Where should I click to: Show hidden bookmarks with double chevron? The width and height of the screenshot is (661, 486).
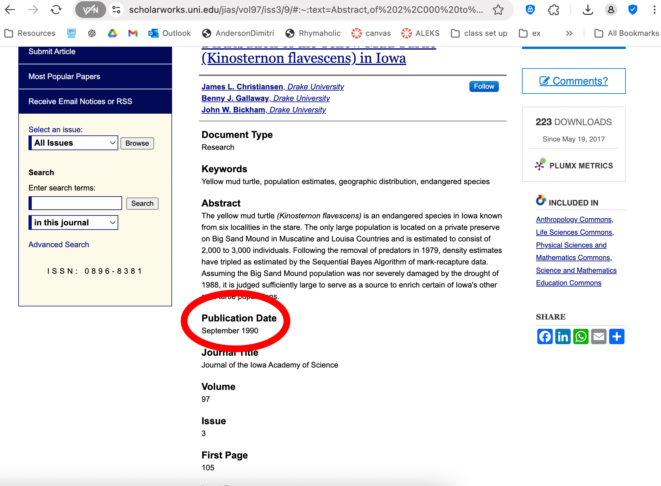(x=569, y=33)
